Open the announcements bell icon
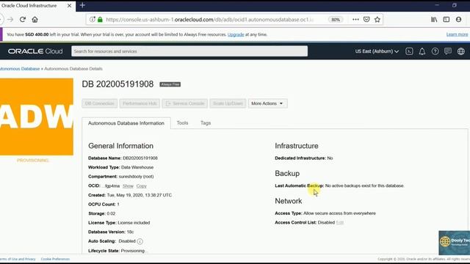The height and width of the screenshot is (264, 470). point(422,51)
